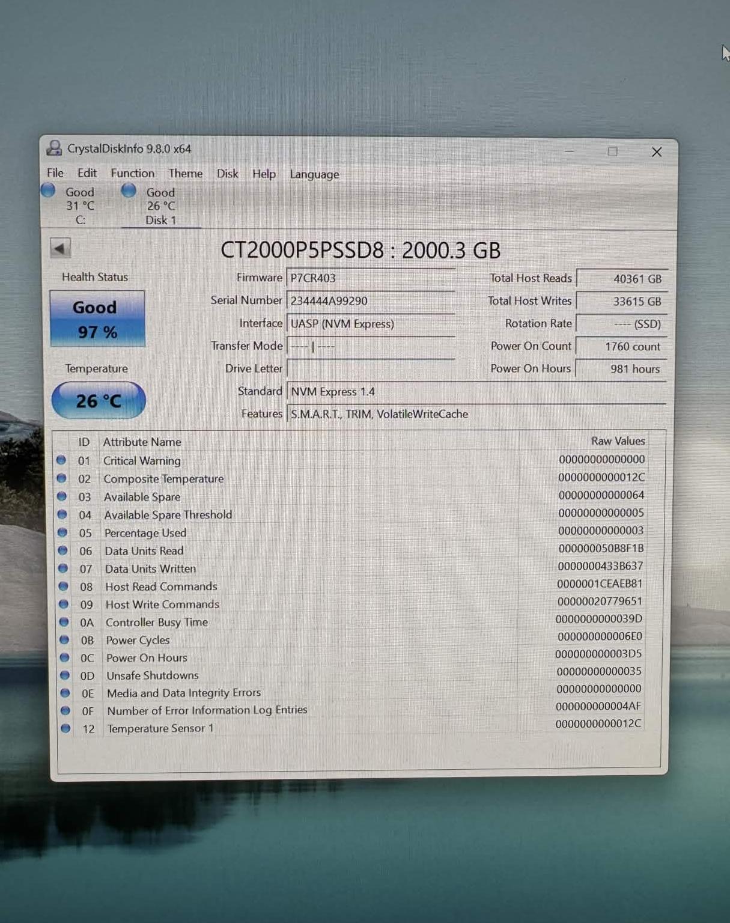The height and width of the screenshot is (923, 730).
Task: Click raw value 000000050B8F1B
Action: click(601, 548)
